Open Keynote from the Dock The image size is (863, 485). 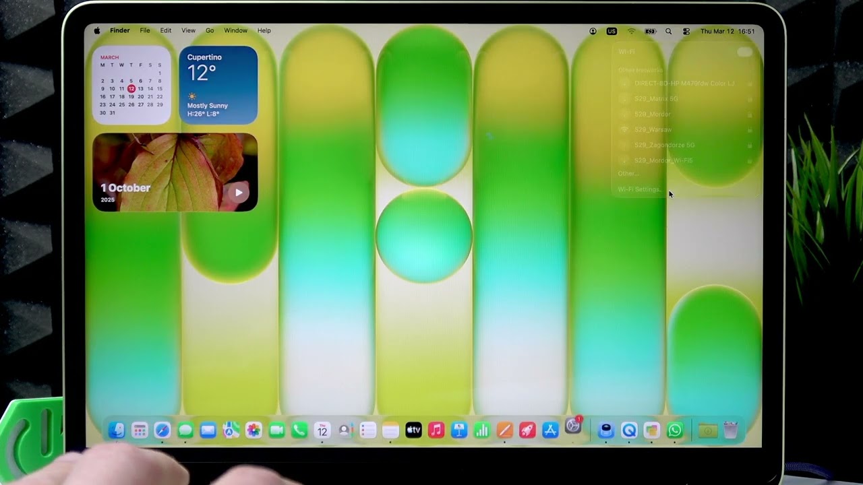pos(459,430)
